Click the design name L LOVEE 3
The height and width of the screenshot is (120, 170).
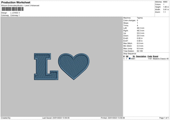15,13
